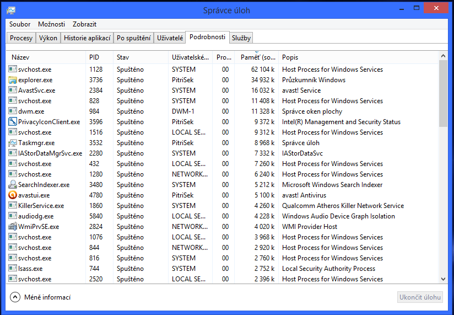The width and height of the screenshot is (454, 315).
Task: Click the avast! Antivirus description
Action: (x=304, y=195)
